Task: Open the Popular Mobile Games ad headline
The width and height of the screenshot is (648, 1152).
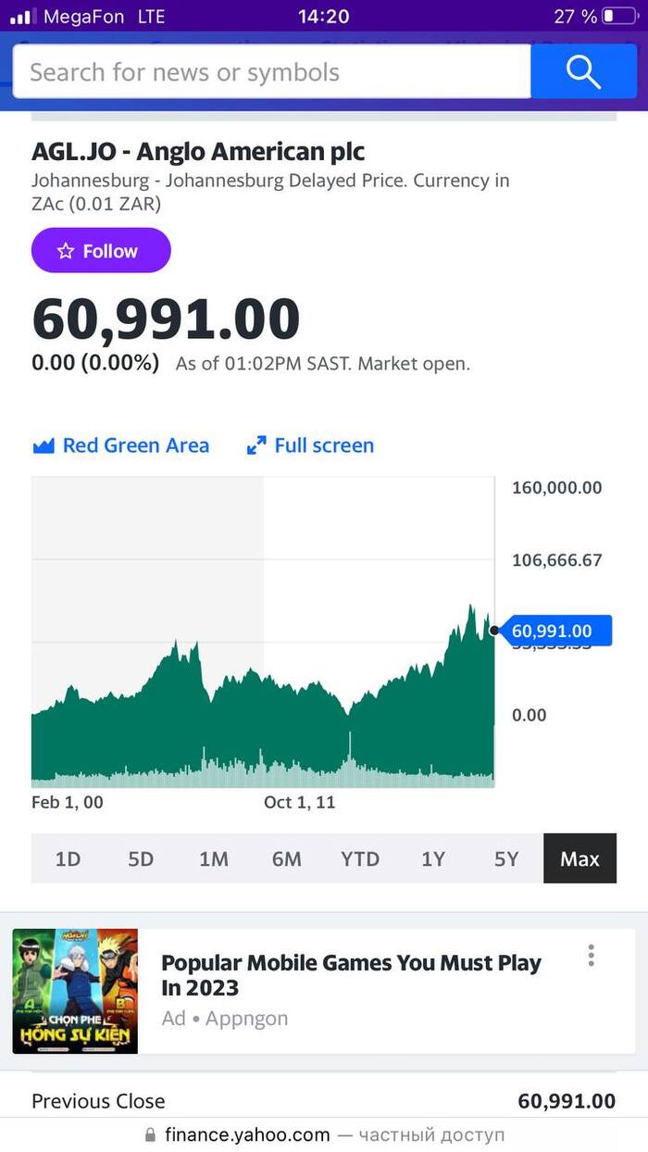Action: coord(351,975)
